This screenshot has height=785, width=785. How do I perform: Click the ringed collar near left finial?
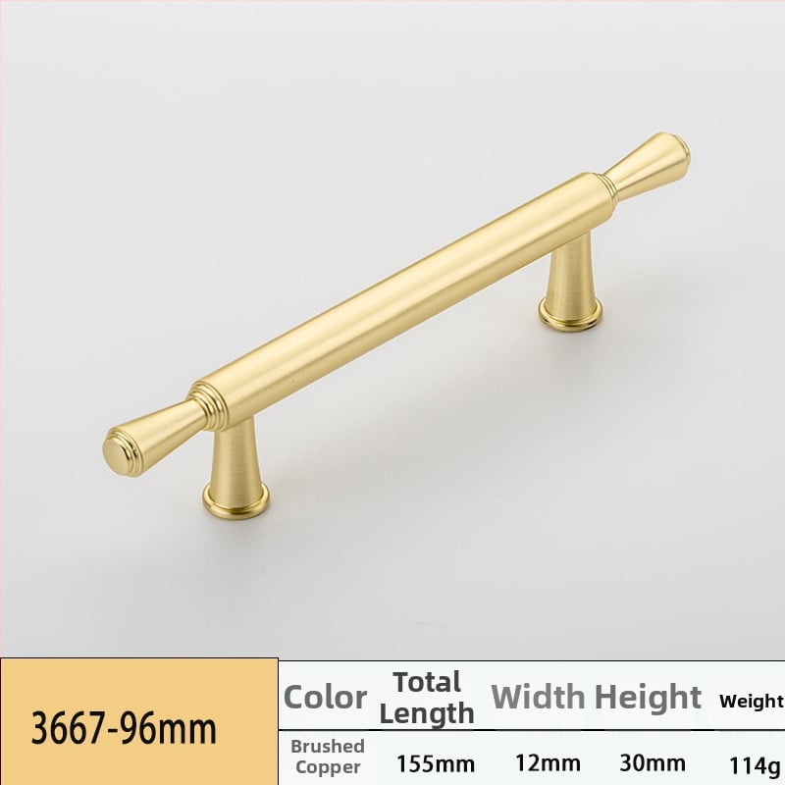(x=207, y=405)
